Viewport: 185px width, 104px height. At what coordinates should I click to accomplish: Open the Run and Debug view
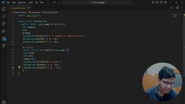pos(4,31)
